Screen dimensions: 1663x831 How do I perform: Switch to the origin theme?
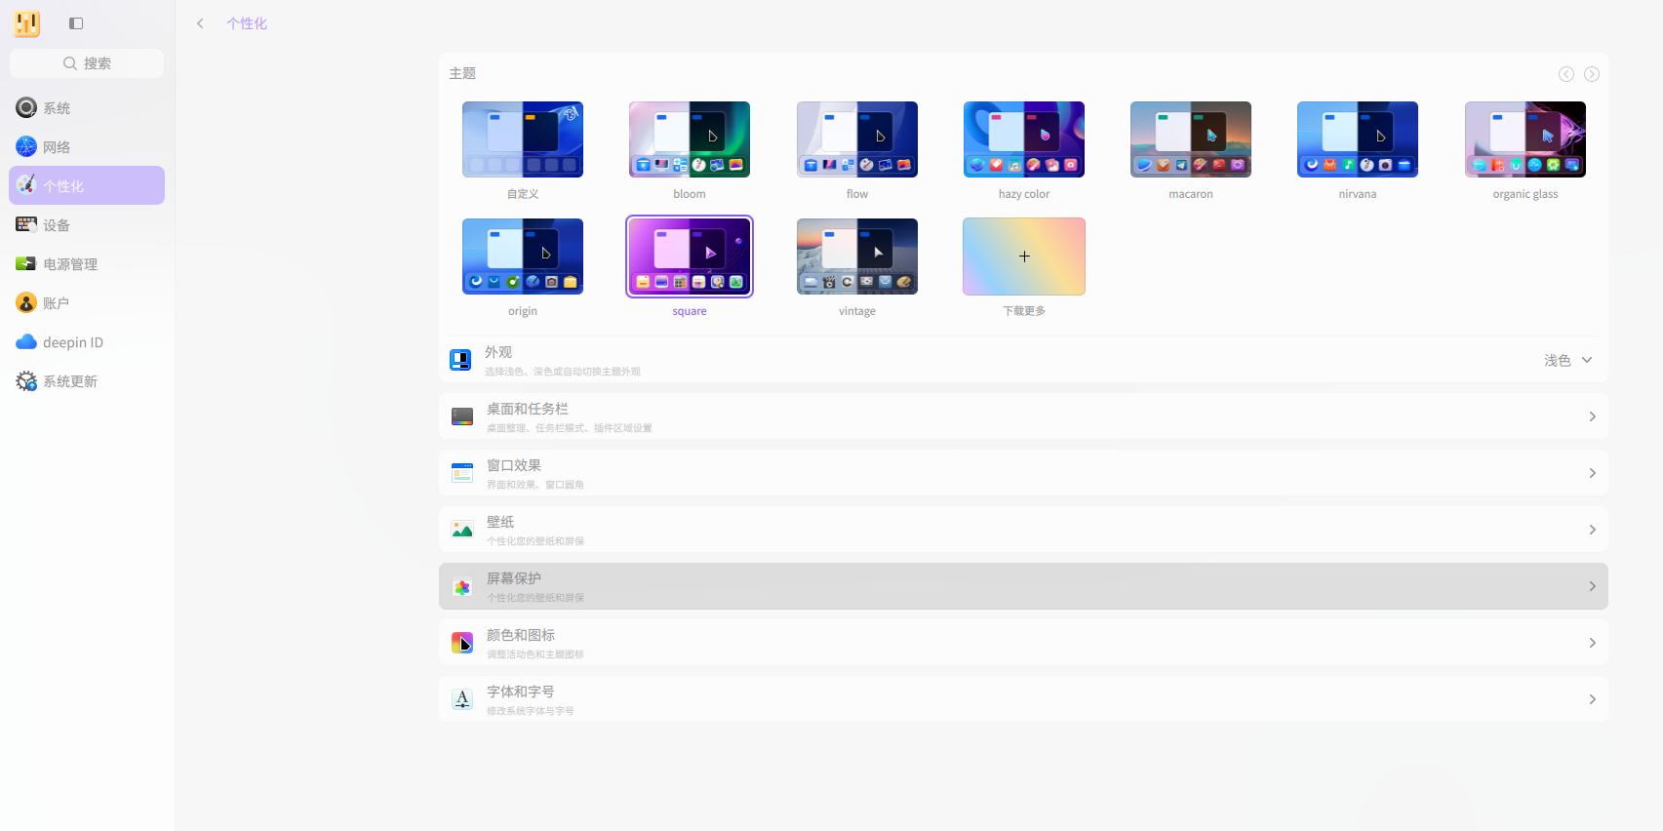(523, 257)
